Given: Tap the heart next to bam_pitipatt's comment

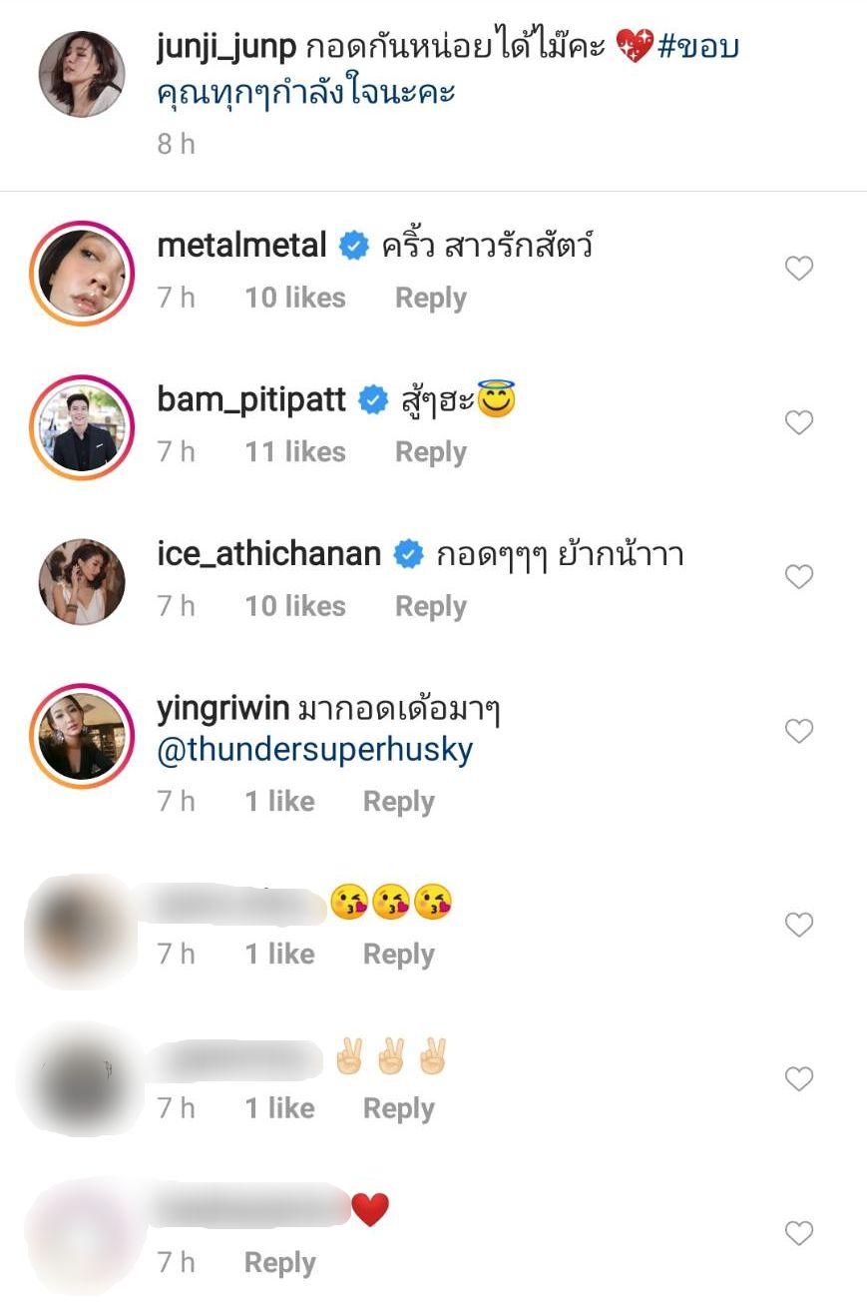Looking at the screenshot, I should [x=799, y=423].
